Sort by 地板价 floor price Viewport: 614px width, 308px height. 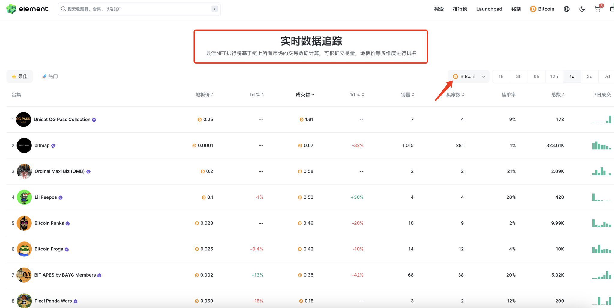[x=204, y=95]
